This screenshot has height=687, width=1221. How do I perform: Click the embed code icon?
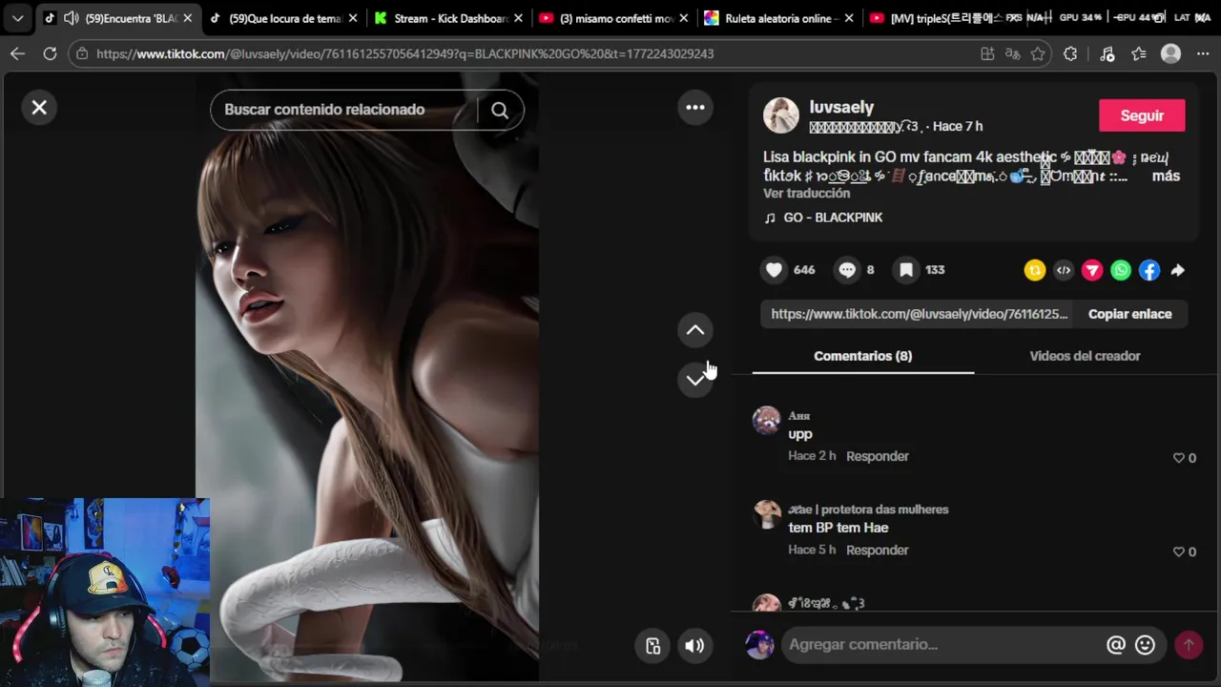pyautogui.click(x=1064, y=270)
